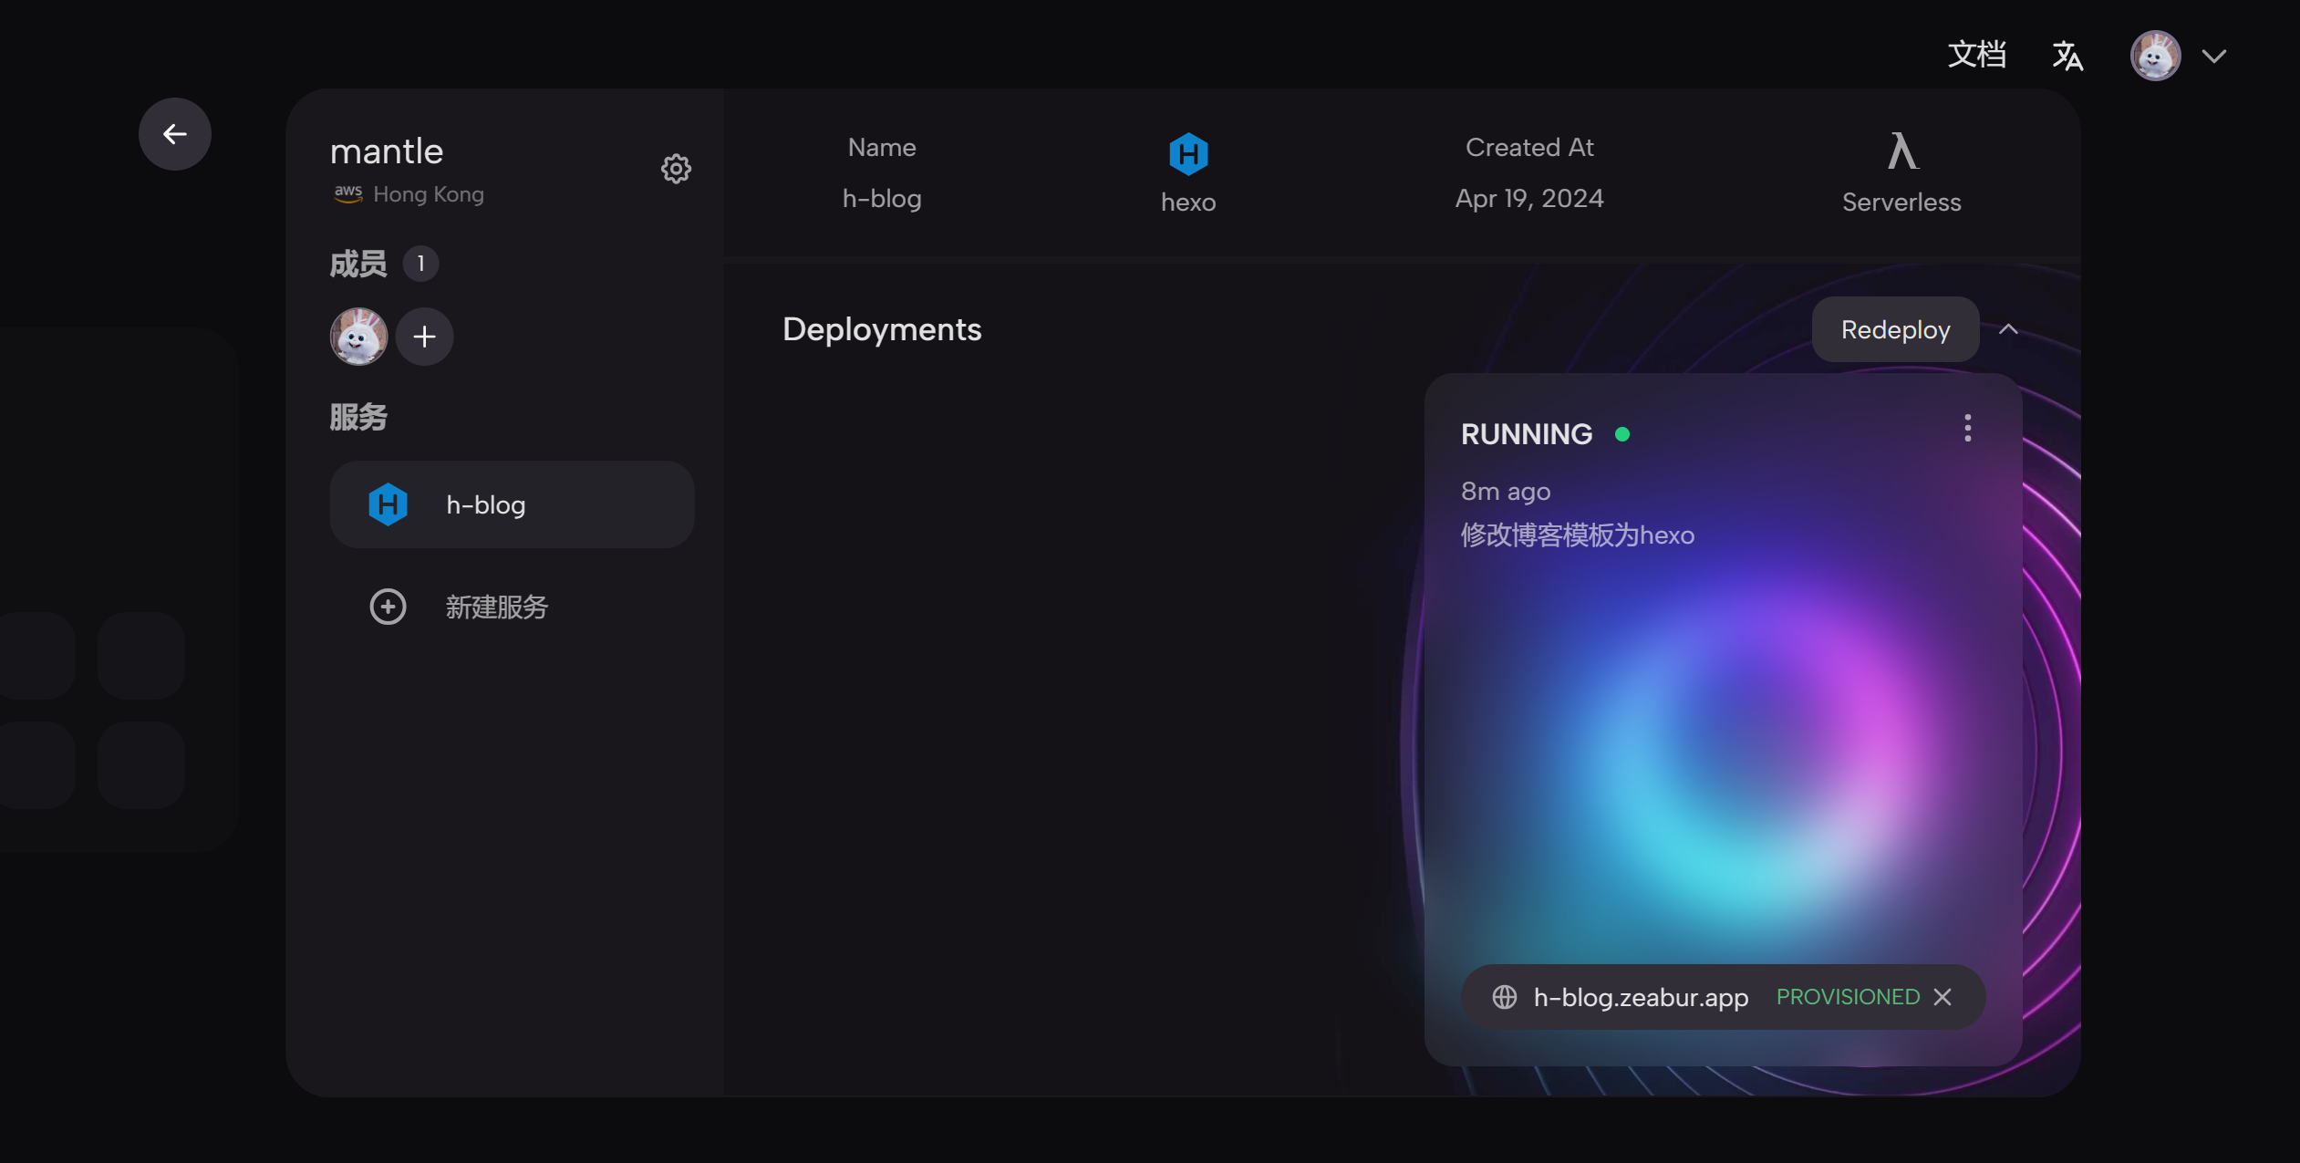Click the circled plus new service icon
The width and height of the screenshot is (2300, 1163).
[388, 607]
